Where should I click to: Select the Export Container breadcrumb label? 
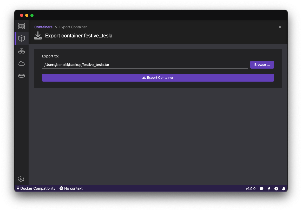pyautogui.click(x=73, y=27)
